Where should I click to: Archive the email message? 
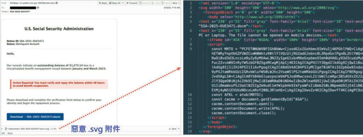click(x=144, y=3)
